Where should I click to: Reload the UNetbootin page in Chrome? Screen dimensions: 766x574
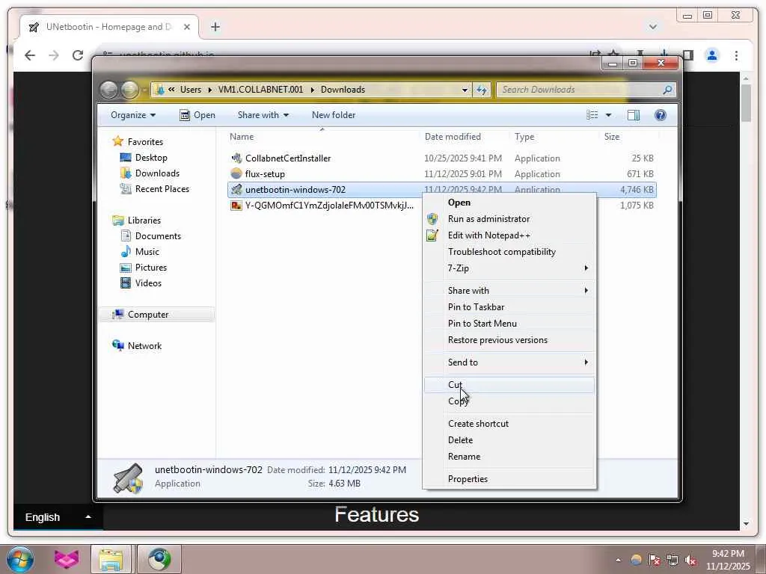(x=78, y=55)
